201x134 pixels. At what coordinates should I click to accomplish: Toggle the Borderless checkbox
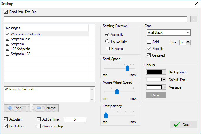[6, 126]
